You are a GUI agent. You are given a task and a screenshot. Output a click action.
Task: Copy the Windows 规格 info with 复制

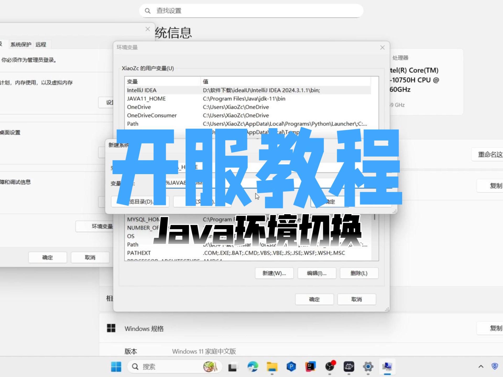[490, 328]
